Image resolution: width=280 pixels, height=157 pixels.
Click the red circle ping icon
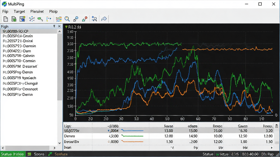click(85, 19)
